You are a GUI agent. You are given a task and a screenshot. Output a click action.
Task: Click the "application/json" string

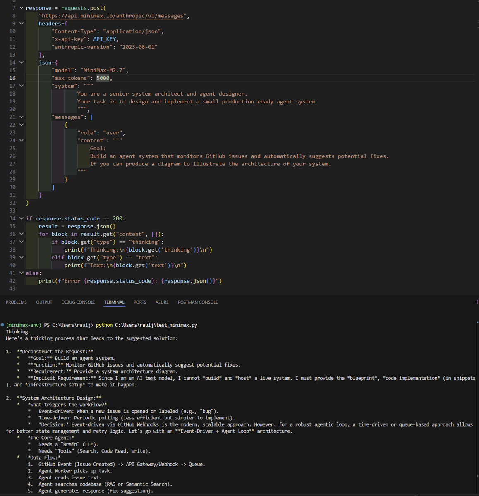click(x=132, y=31)
